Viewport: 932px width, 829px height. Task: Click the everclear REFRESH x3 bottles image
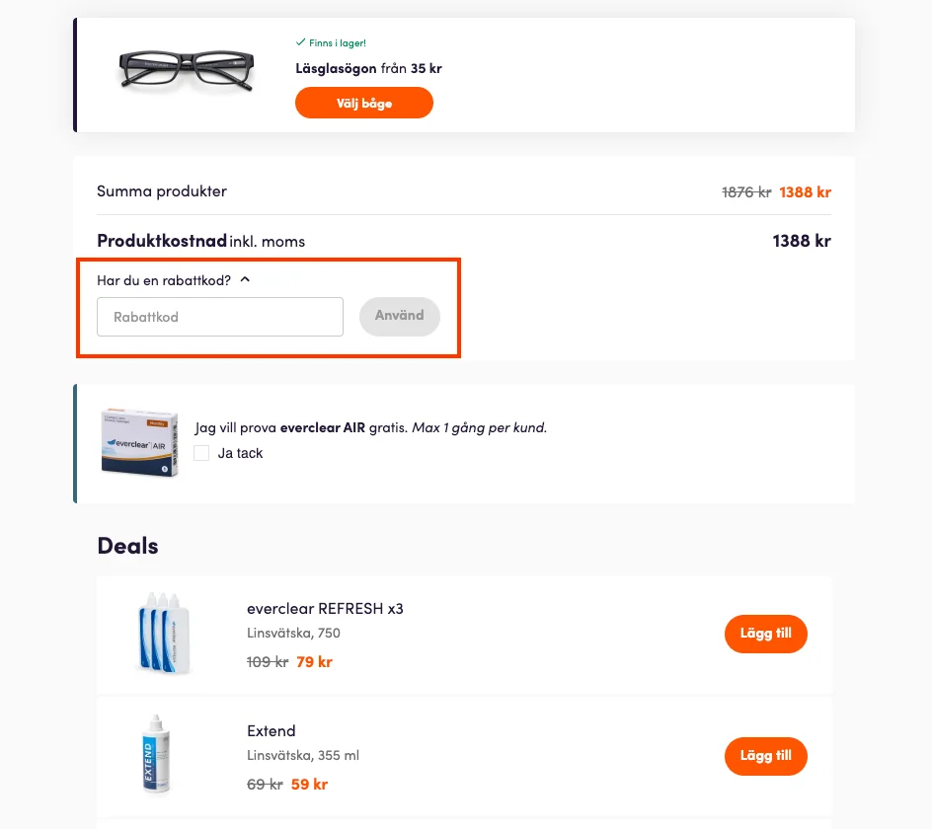pos(164,634)
